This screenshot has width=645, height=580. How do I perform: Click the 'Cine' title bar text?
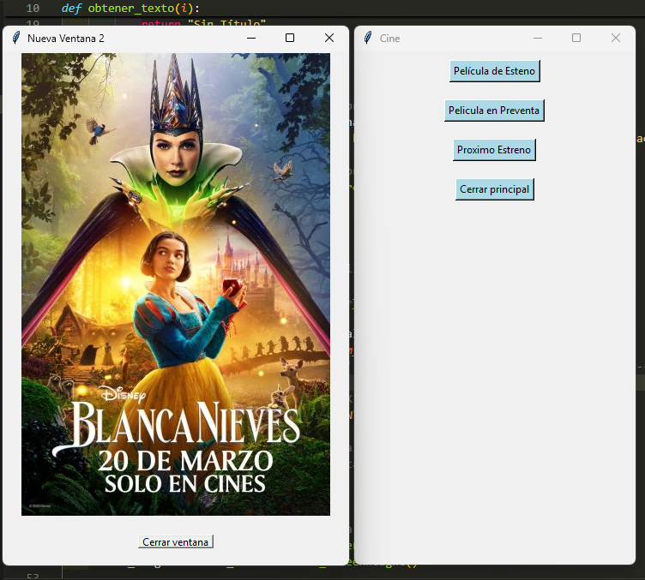(390, 39)
